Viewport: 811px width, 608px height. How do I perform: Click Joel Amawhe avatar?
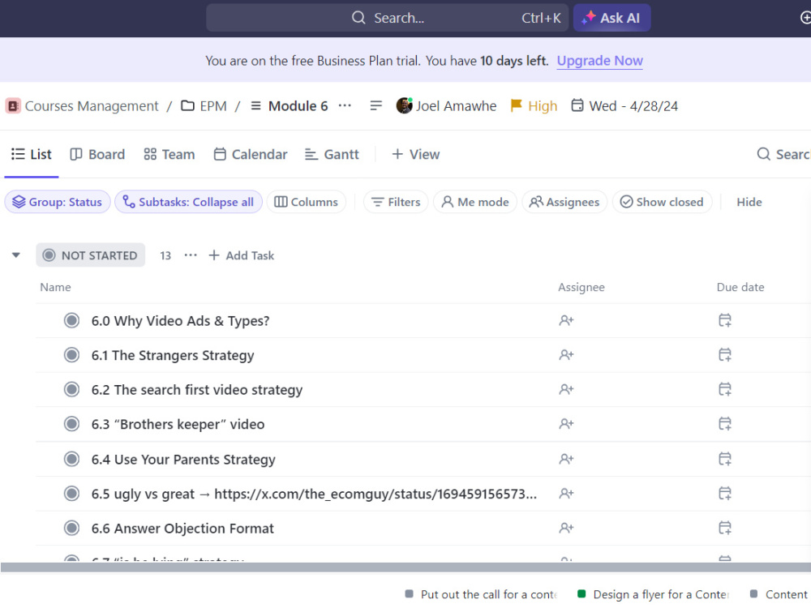pos(404,105)
